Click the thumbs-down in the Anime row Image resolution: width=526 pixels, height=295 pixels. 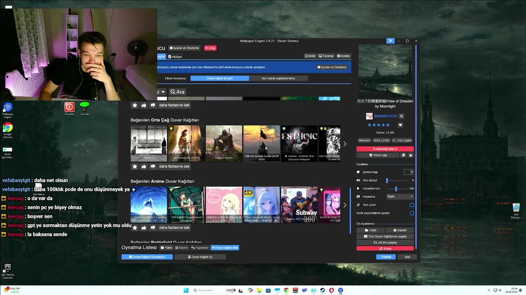coord(153,227)
